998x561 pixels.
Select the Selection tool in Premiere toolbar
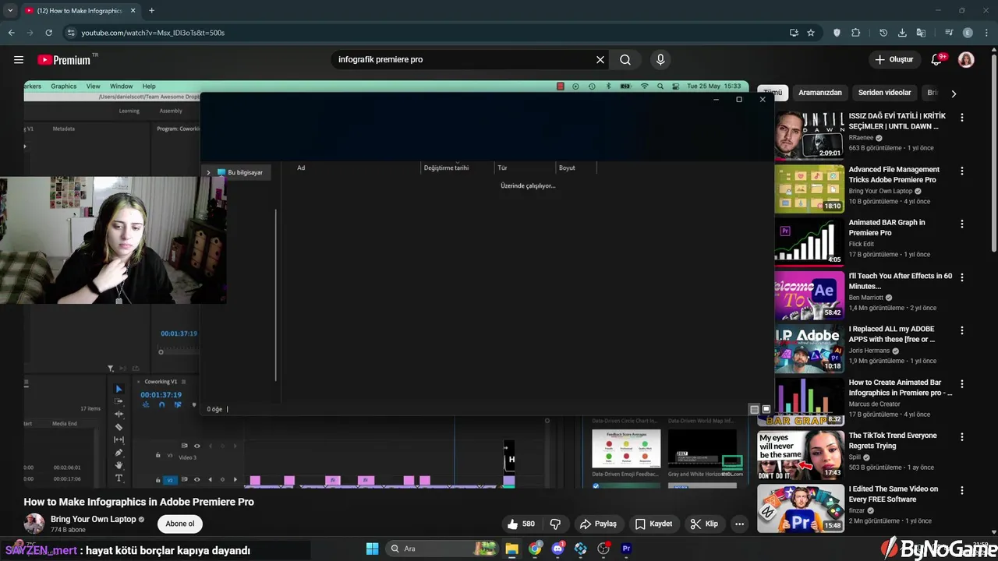pyautogui.click(x=119, y=389)
